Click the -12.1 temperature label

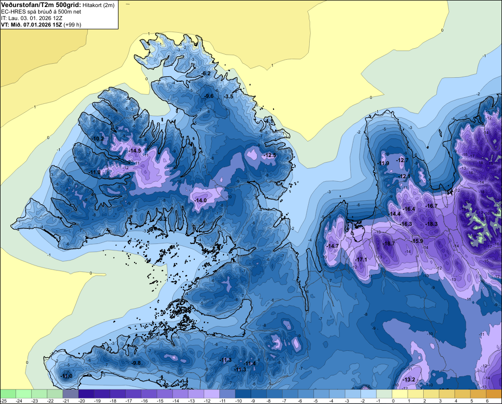tap(404, 176)
